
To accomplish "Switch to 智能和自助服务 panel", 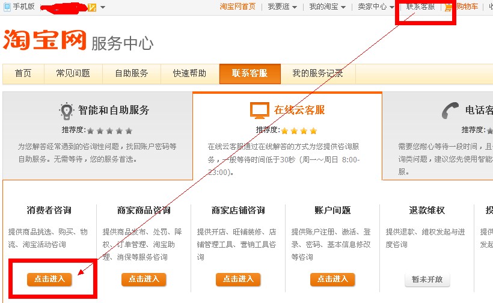I will click(x=97, y=136).
